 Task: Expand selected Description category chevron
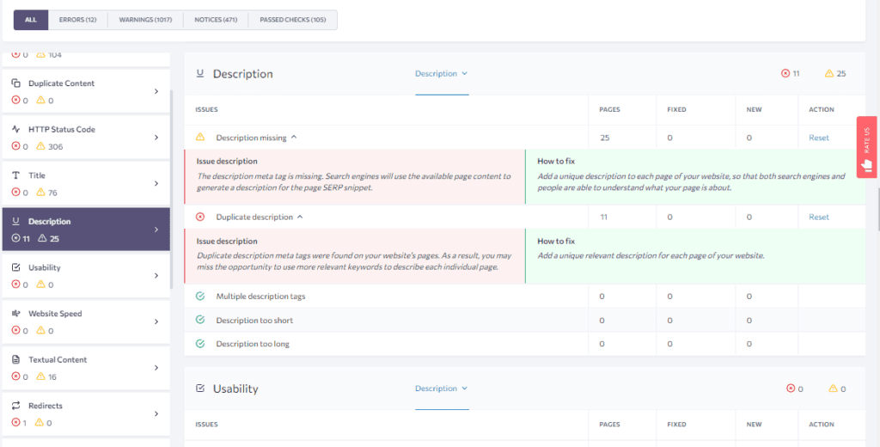(x=156, y=230)
